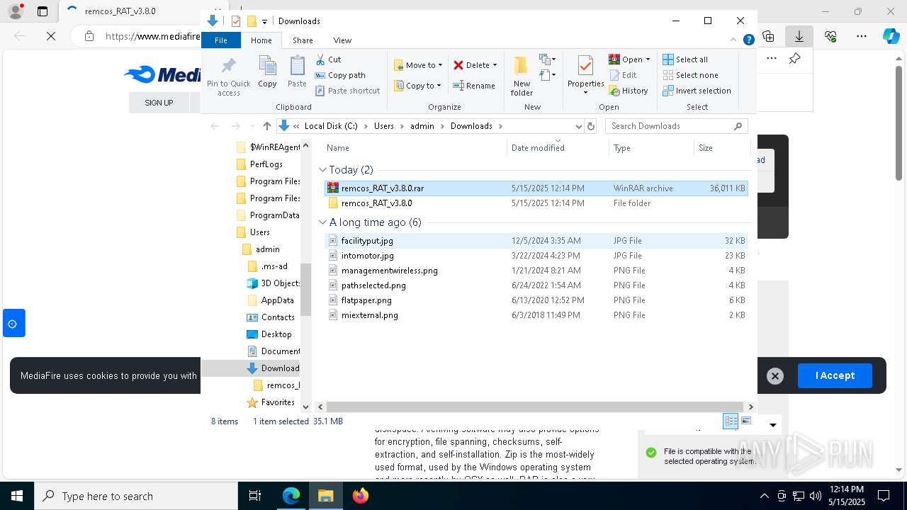This screenshot has height=510, width=907.
Task: Click Search Downloads input field
Action: tap(677, 126)
